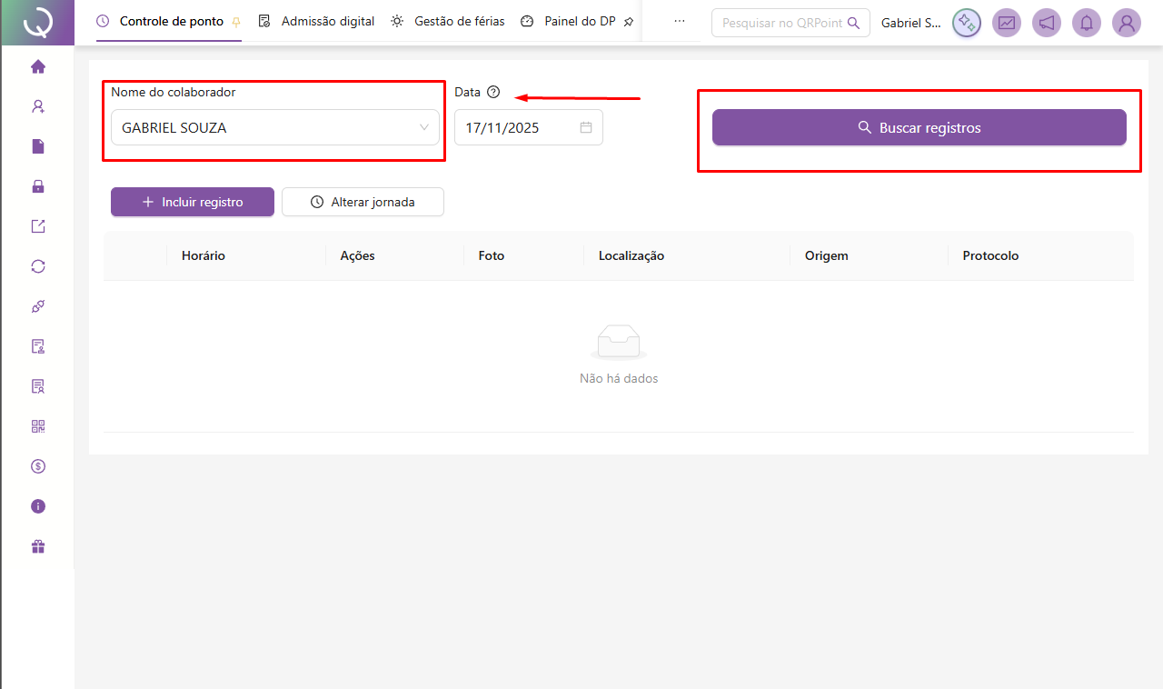Click the dollar sign icon in sidebar

click(x=38, y=466)
